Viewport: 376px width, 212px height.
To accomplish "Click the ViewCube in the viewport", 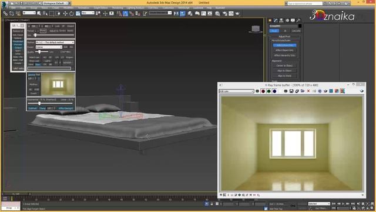I will [256, 29].
